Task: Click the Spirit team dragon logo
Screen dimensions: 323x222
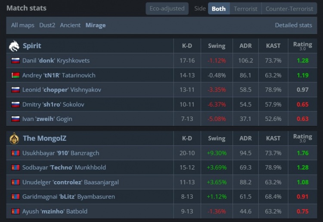Action: (x=14, y=46)
